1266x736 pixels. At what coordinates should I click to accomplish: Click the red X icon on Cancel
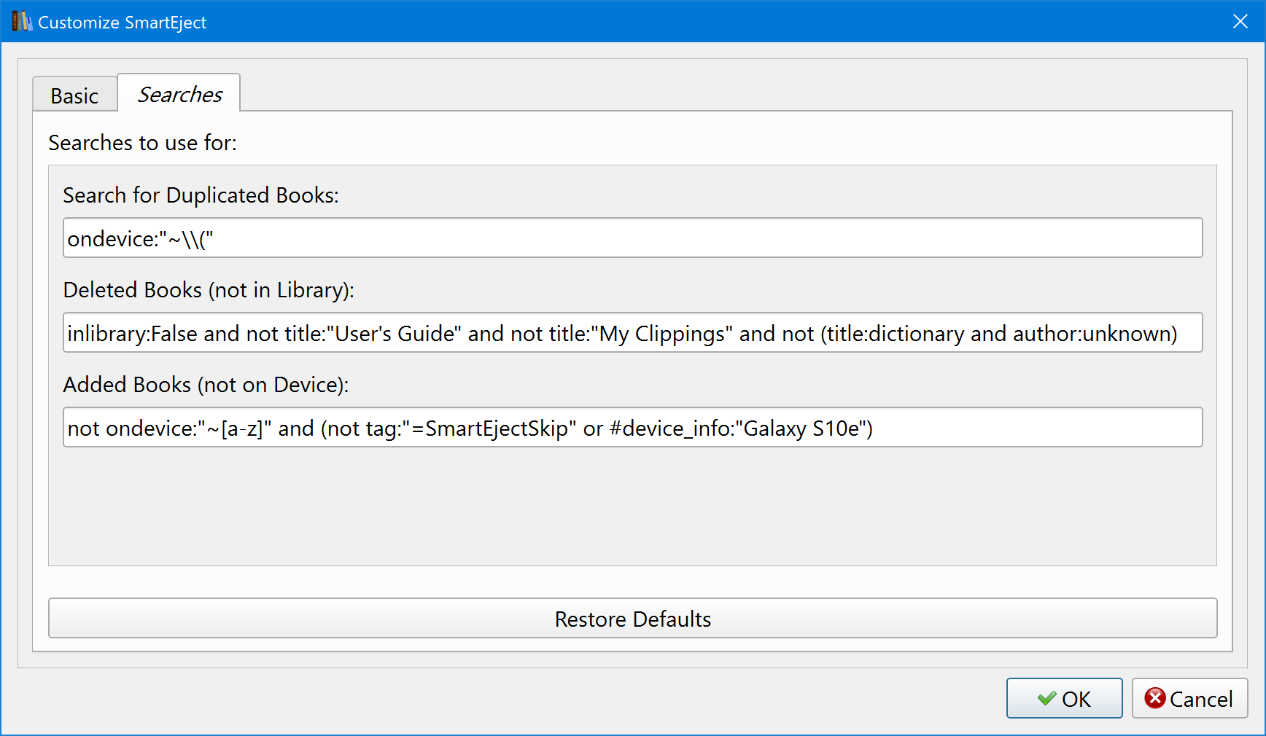click(x=1154, y=698)
